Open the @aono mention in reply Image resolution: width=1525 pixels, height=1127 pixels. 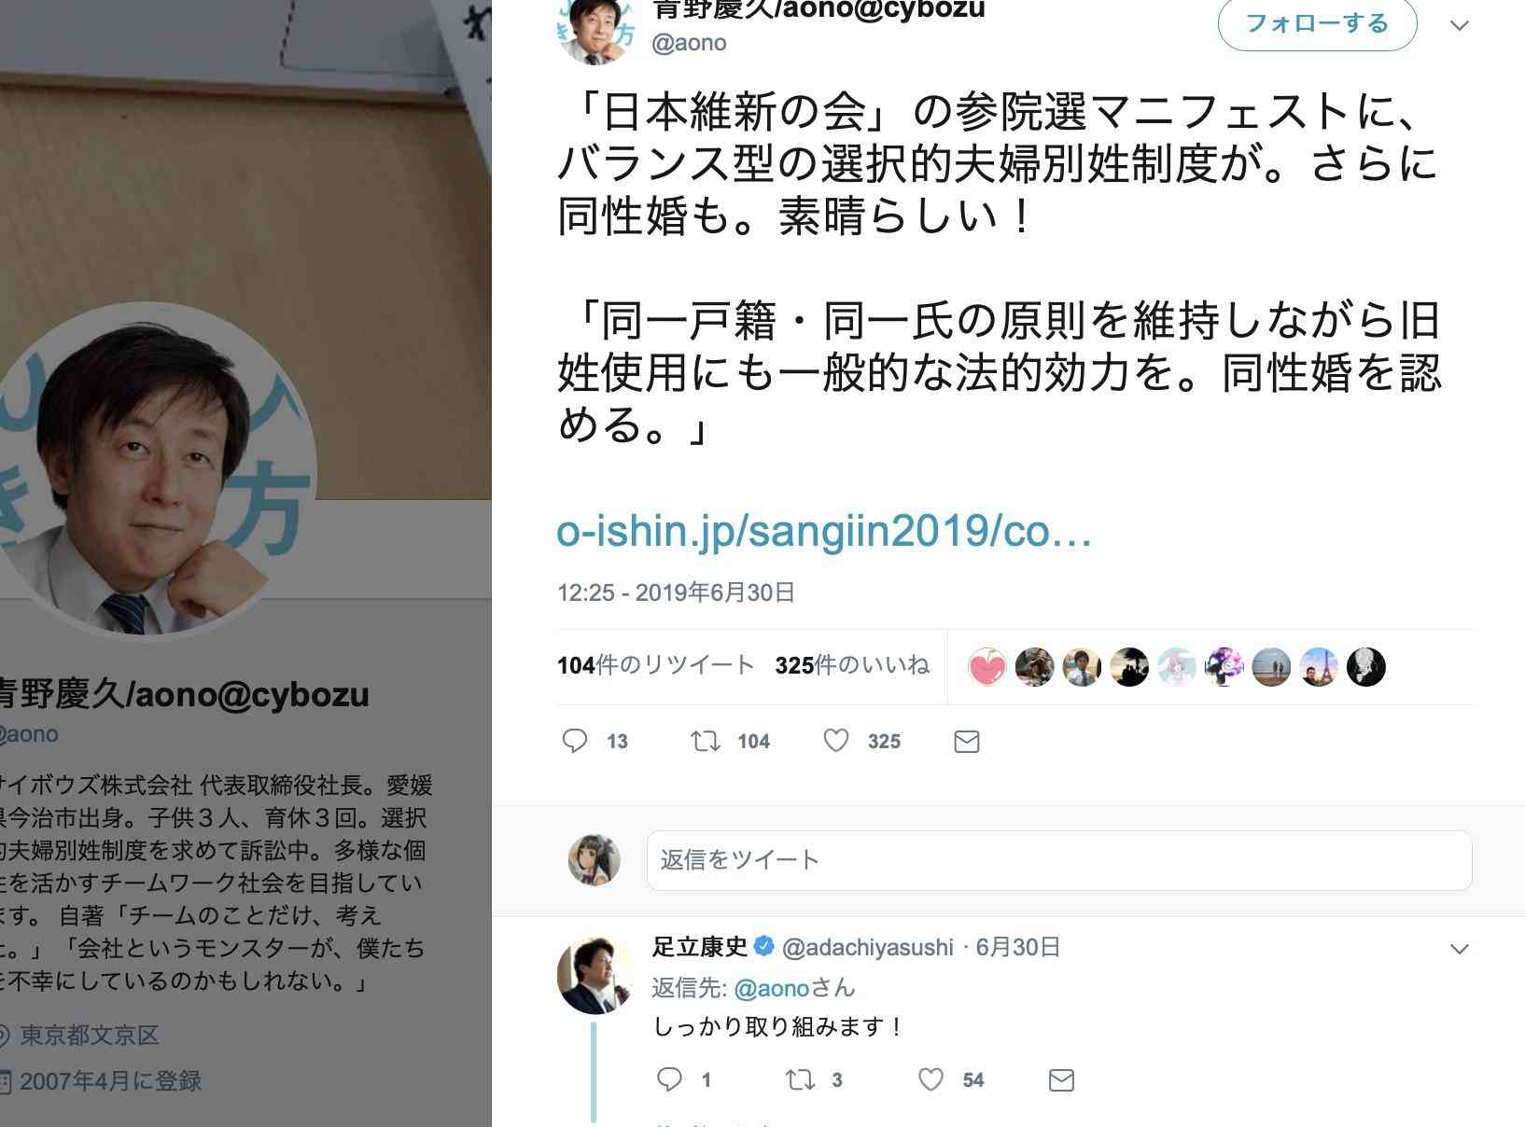pos(771,988)
